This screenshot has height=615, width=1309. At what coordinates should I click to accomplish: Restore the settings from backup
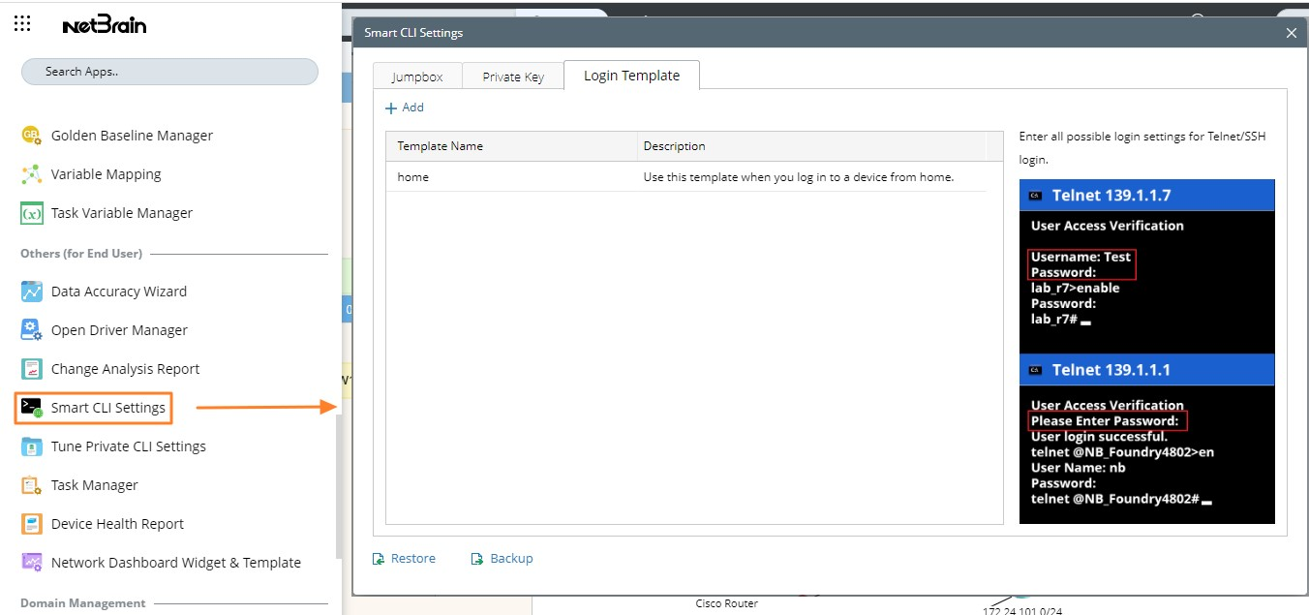[x=405, y=559]
